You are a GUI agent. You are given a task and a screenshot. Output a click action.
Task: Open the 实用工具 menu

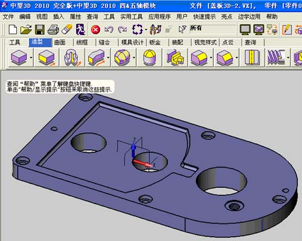132,16
